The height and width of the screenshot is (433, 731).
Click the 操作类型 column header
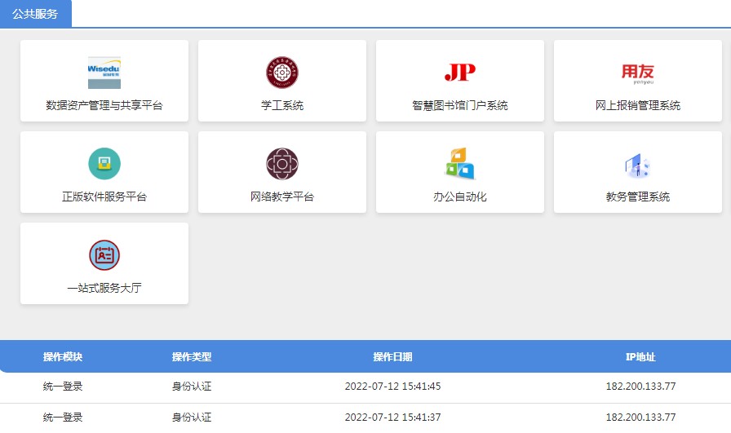tap(192, 357)
